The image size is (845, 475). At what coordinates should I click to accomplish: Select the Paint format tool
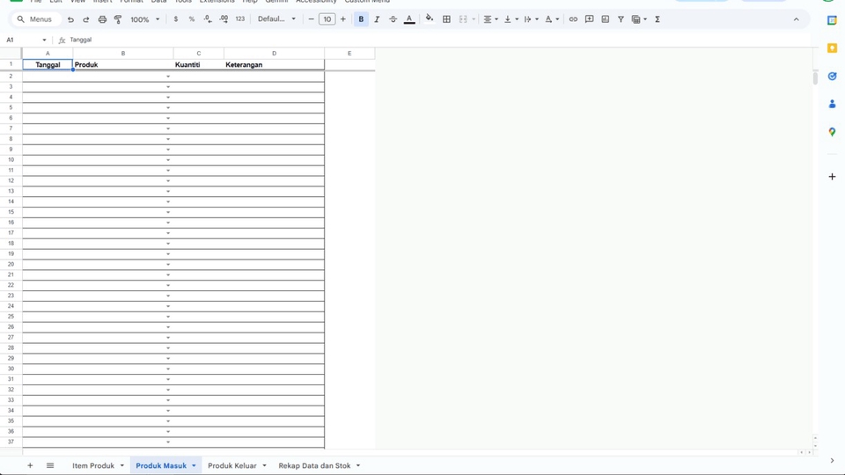point(118,19)
